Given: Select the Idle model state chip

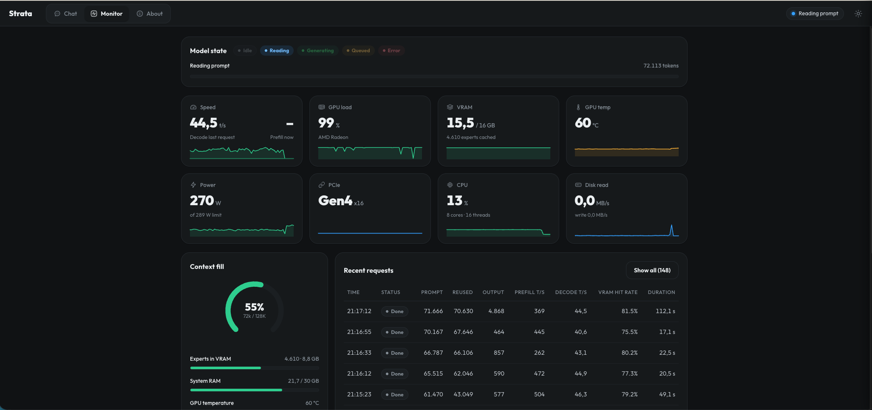Looking at the screenshot, I should click(245, 51).
